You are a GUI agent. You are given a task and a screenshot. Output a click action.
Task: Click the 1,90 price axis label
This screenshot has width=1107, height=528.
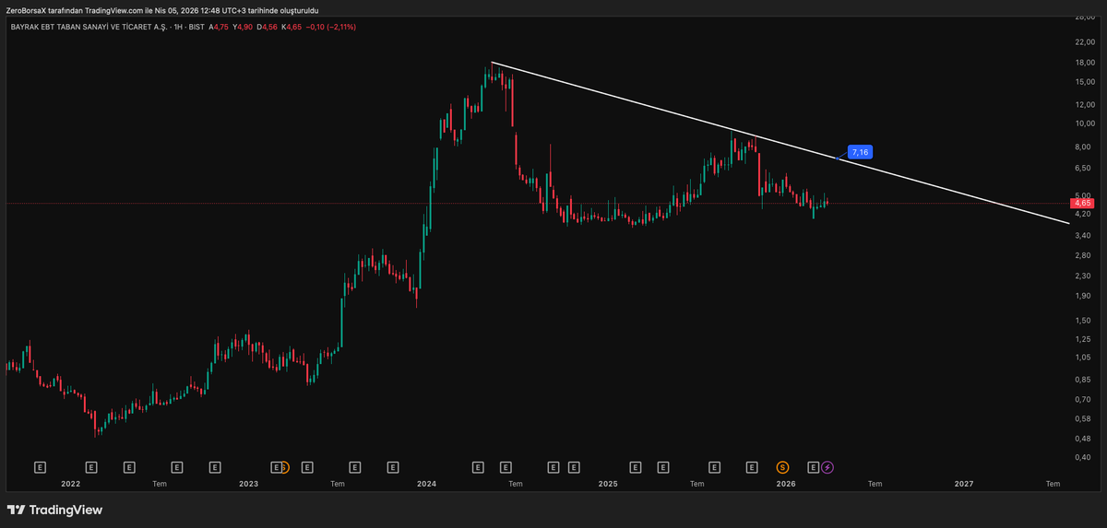pos(1083,296)
